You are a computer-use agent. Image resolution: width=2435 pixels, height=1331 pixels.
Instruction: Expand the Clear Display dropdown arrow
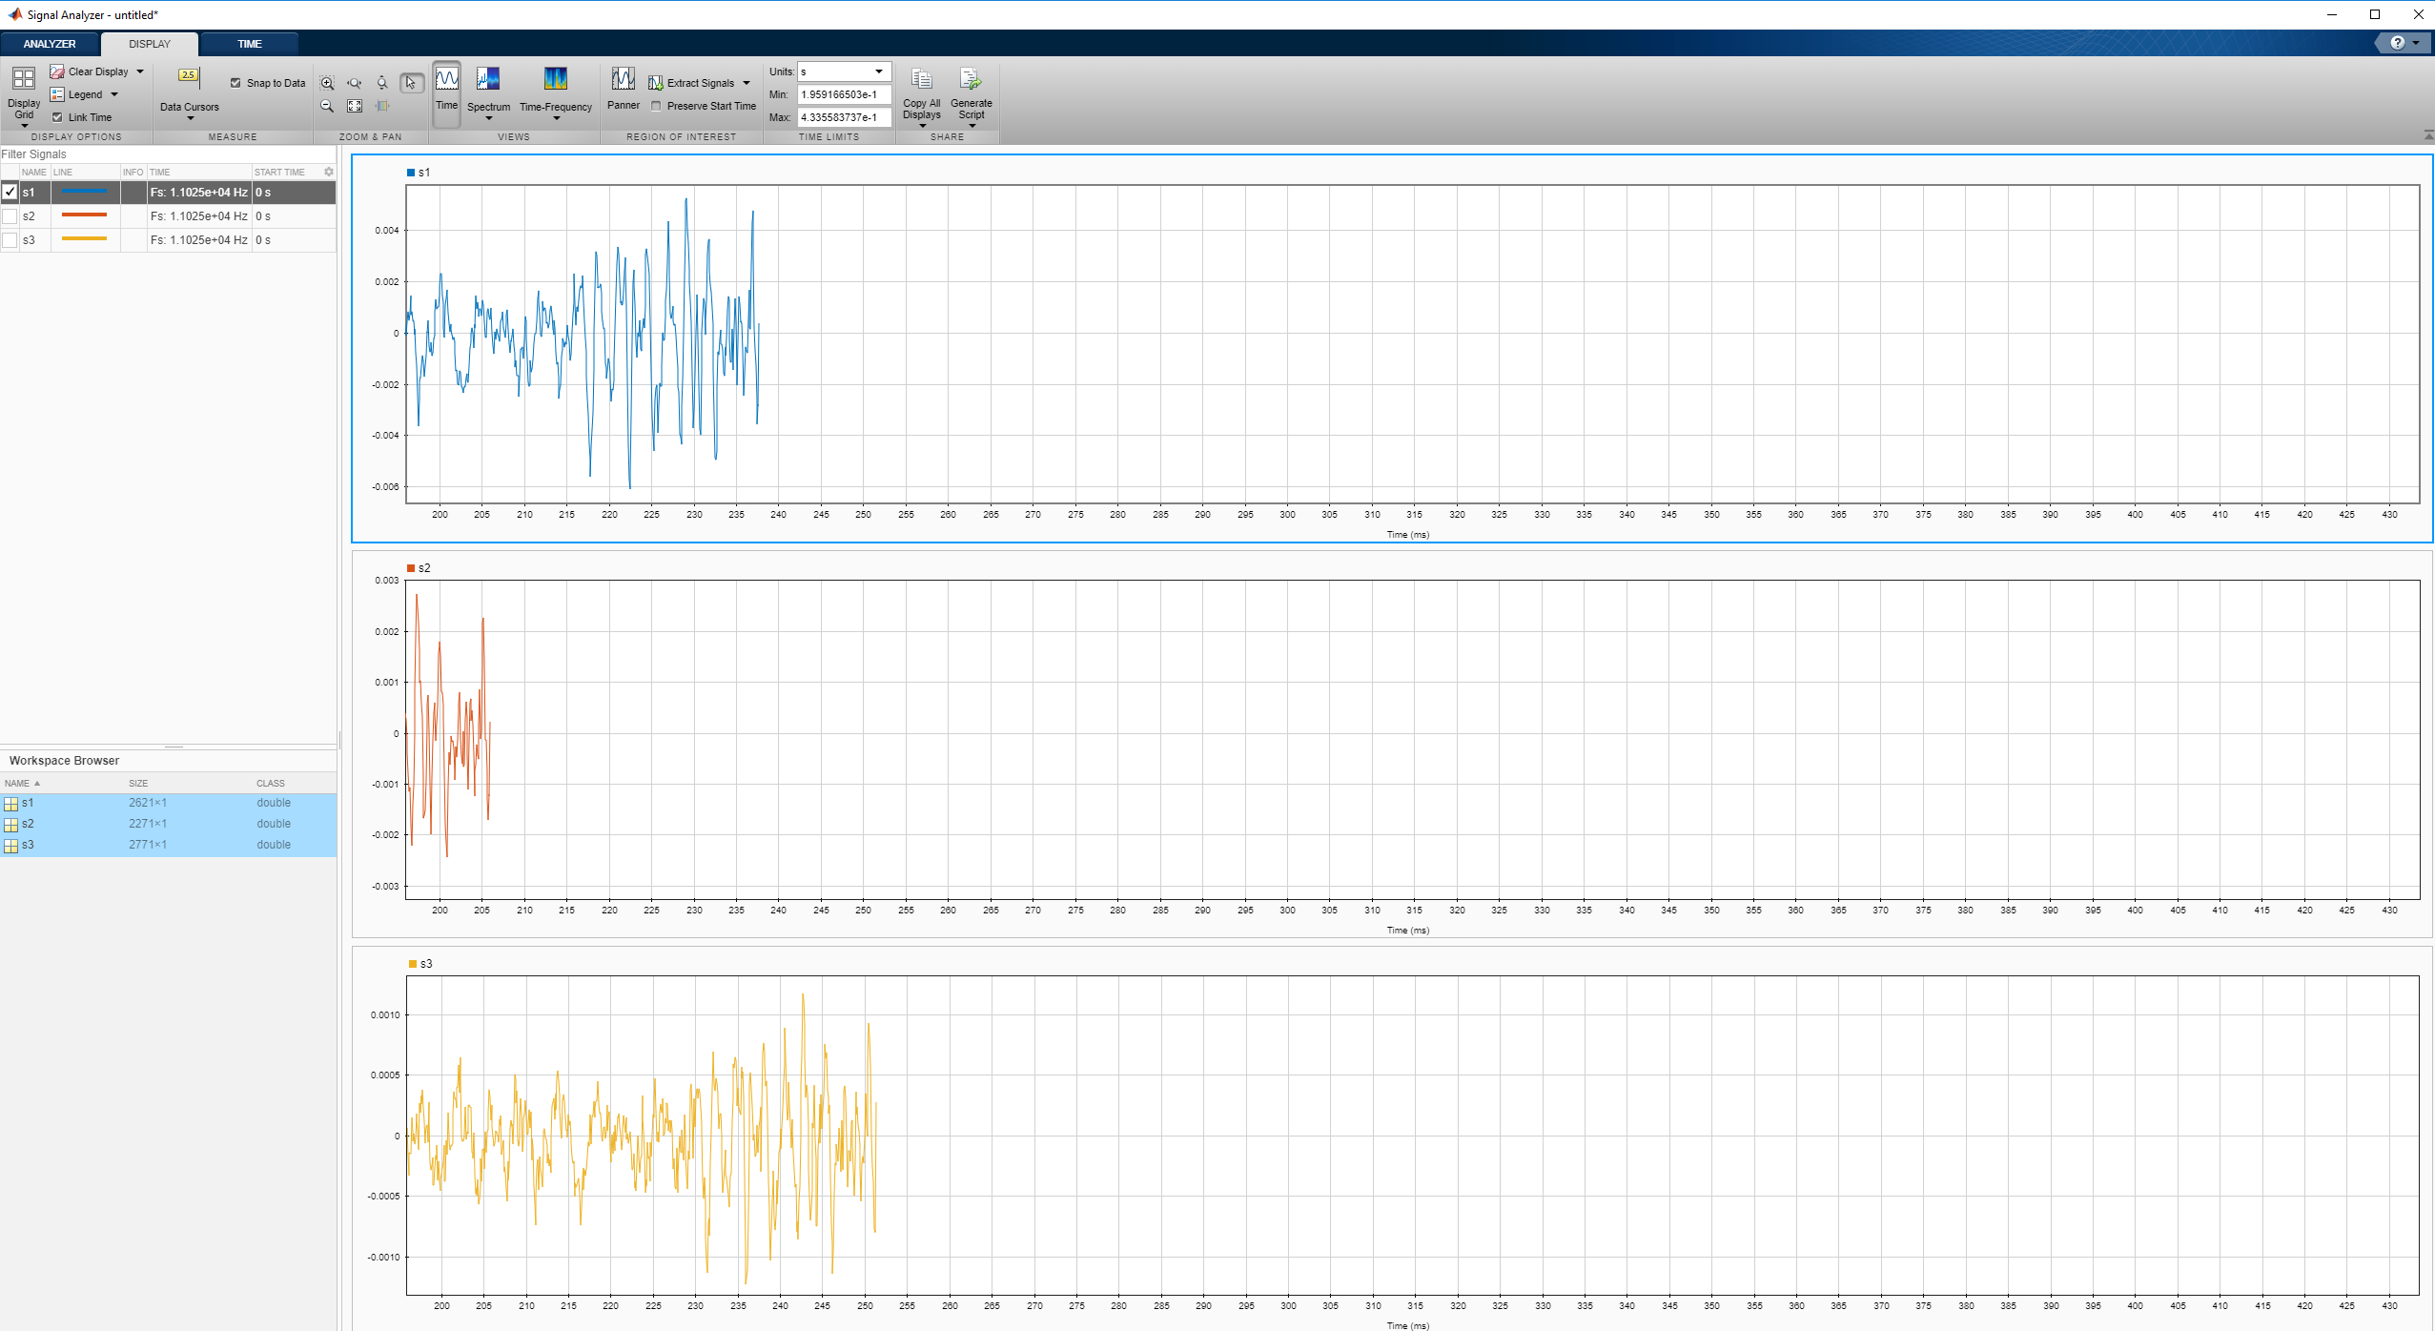(x=140, y=72)
